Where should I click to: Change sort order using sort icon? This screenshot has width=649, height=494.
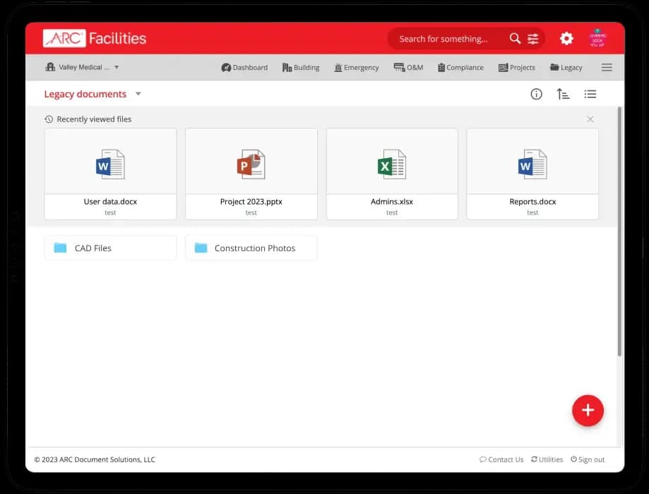[563, 94]
